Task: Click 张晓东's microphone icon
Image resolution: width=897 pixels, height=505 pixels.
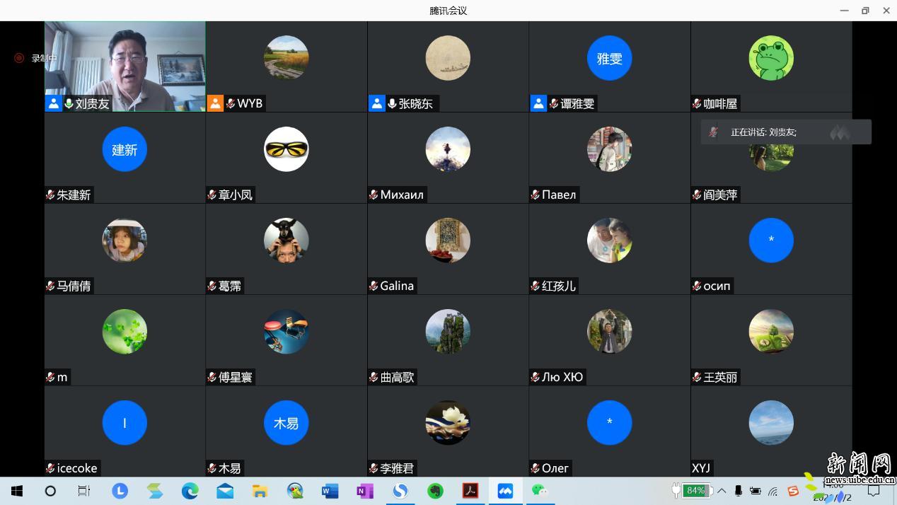Action: tap(392, 103)
